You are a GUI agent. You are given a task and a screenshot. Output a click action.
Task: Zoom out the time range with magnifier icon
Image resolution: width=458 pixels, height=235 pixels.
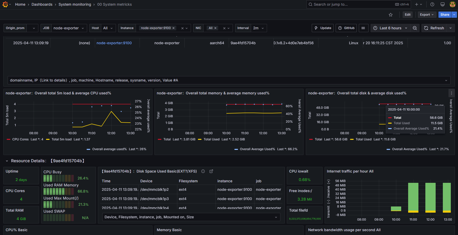point(415,28)
